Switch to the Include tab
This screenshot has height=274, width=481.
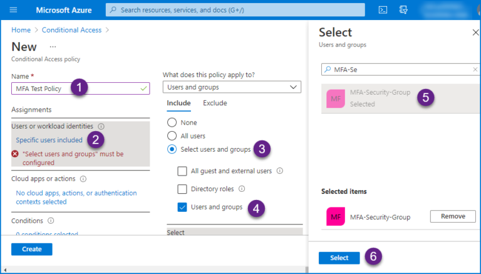(x=178, y=103)
